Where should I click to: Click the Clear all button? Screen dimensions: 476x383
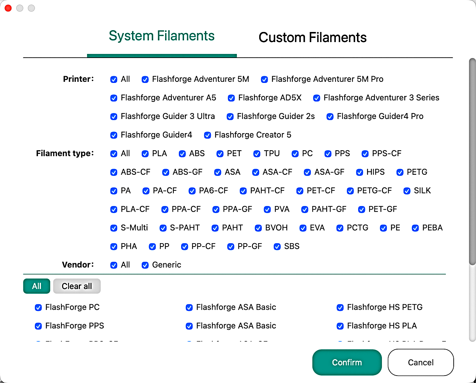(x=77, y=286)
